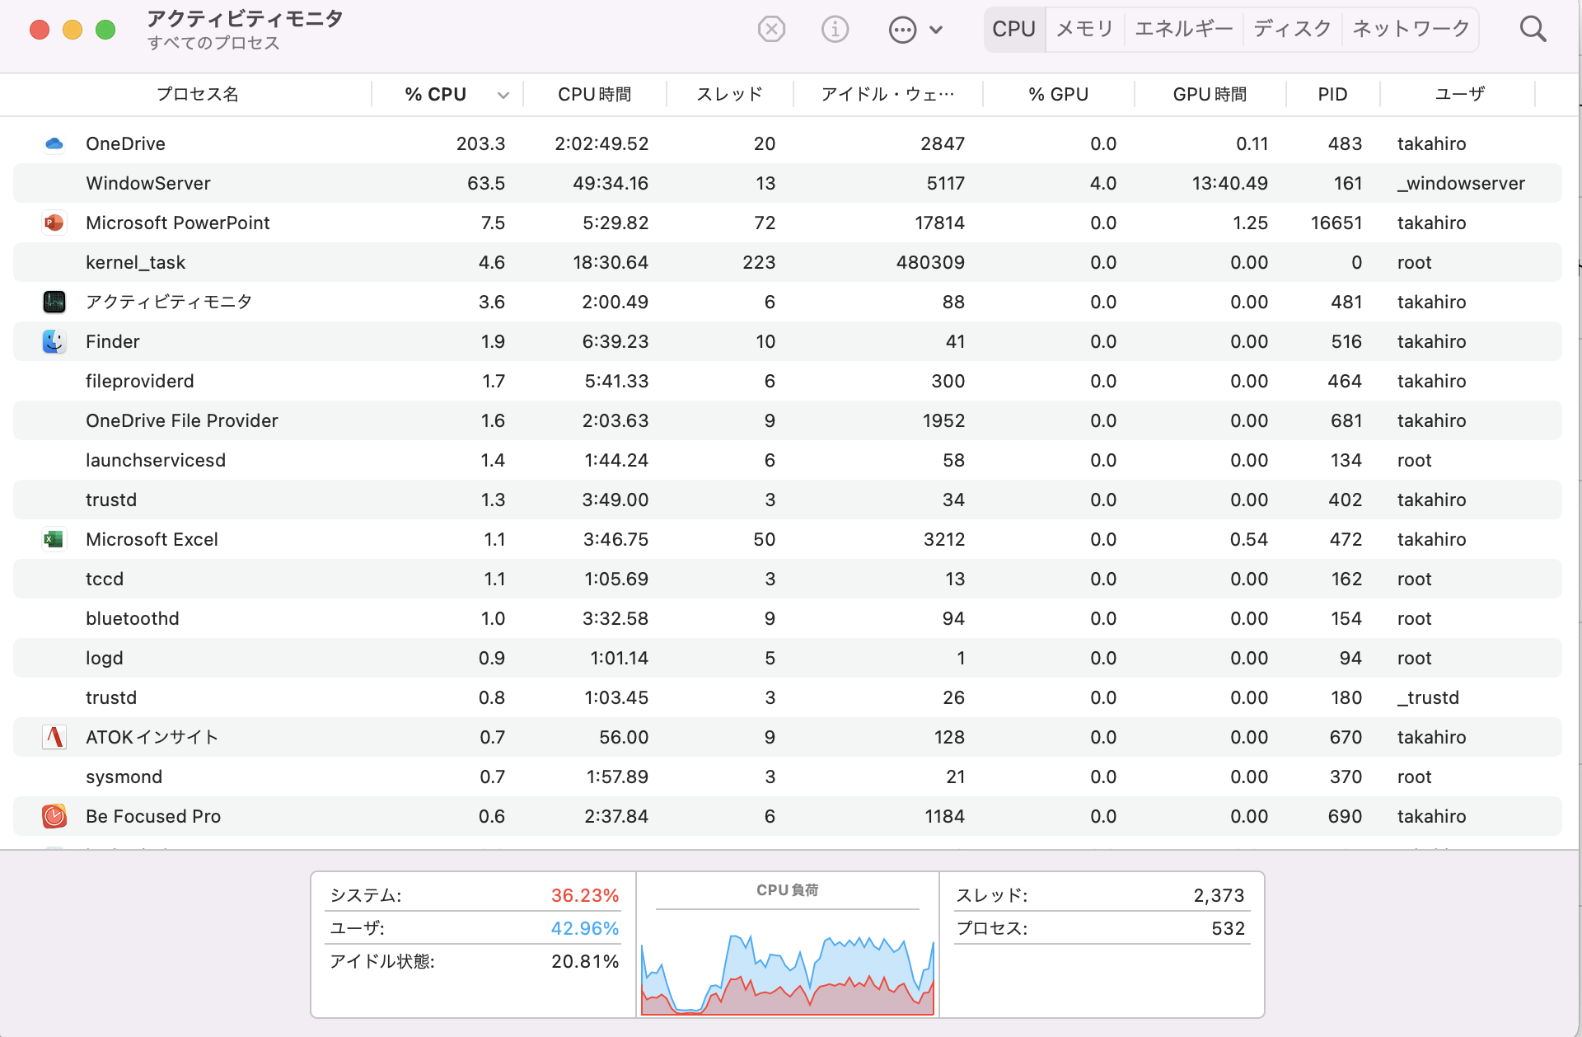Toggle the % CPU sort order chevron
The height and width of the screenshot is (1037, 1582).
tap(503, 95)
